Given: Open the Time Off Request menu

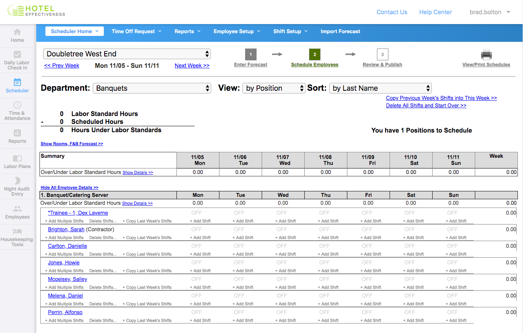Looking at the screenshot, I should (136, 31).
